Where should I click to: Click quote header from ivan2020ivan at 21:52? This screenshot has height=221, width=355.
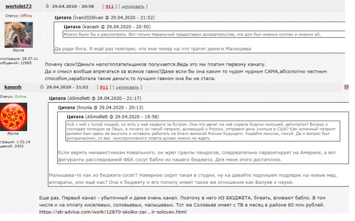(x=105, y=17)
